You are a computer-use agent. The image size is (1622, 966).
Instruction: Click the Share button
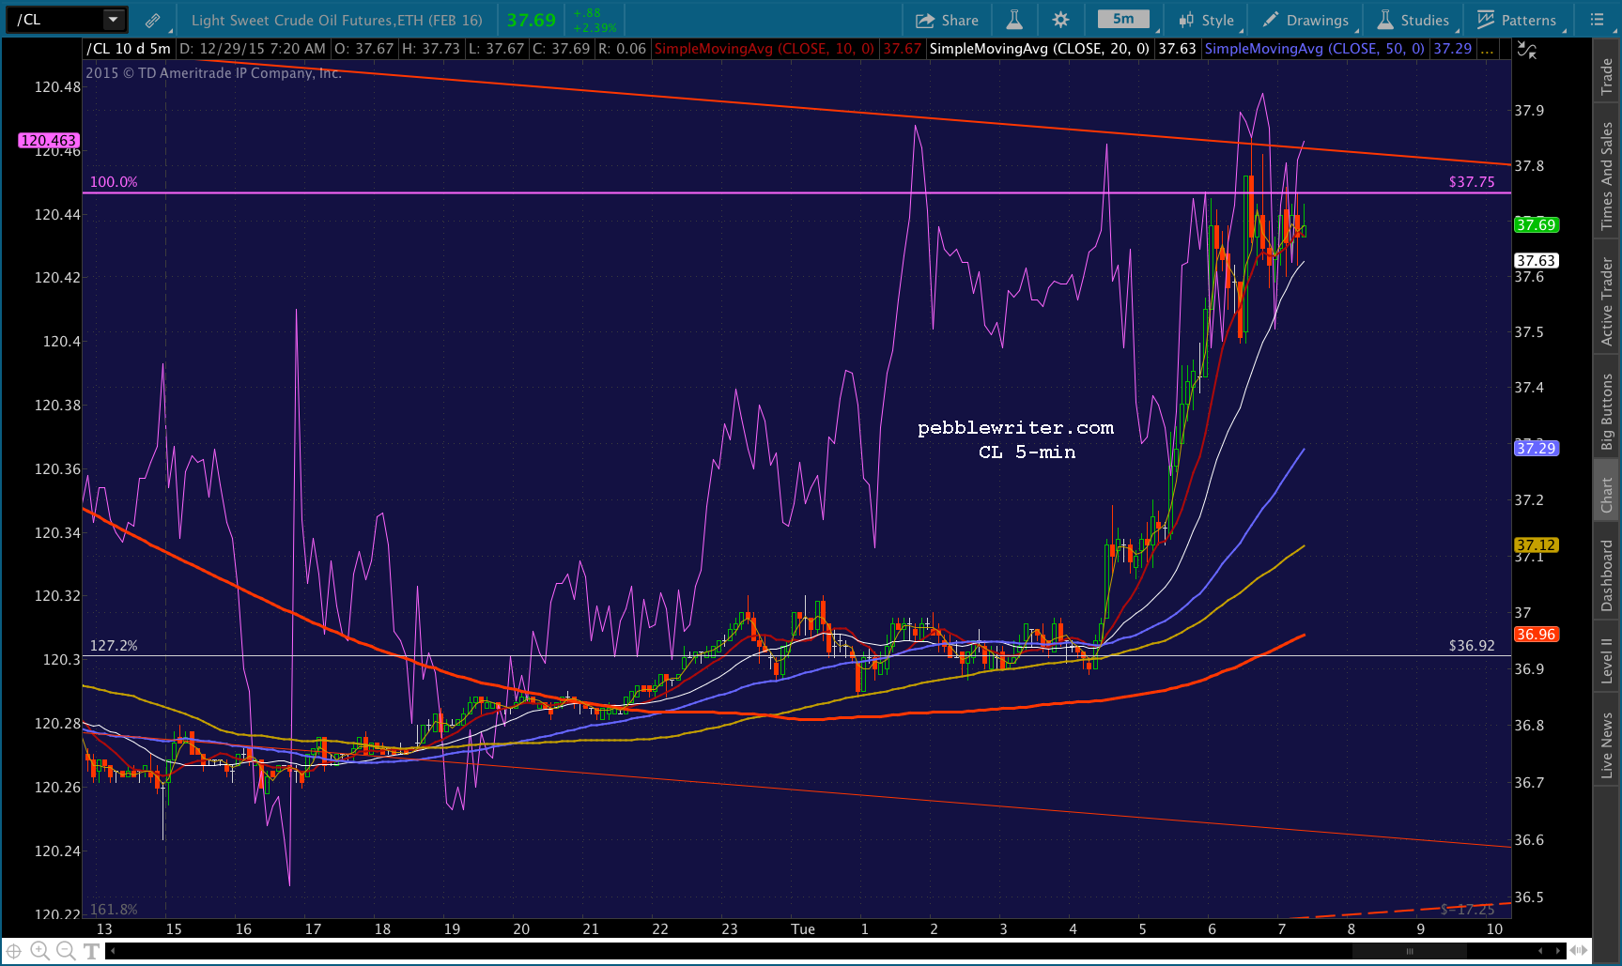pos(948,20)
